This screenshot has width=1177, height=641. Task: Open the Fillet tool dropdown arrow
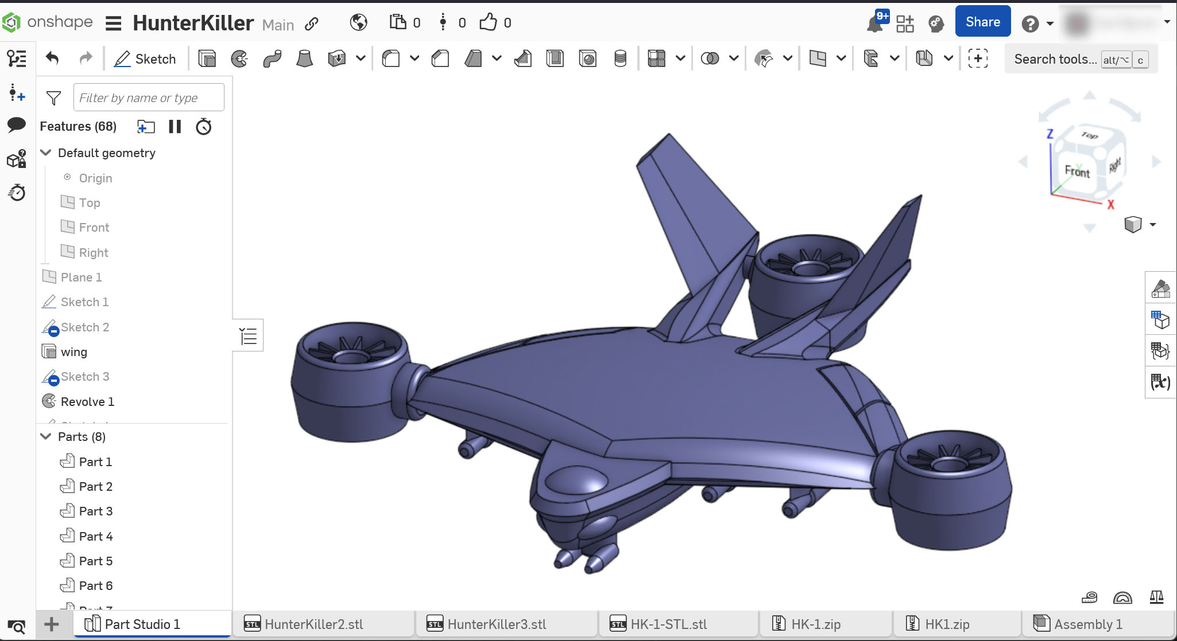point(415,58)
